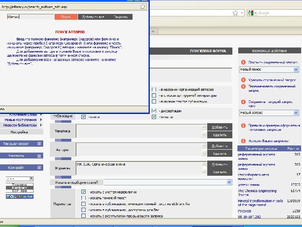Viewport: 302px width, 227px height.
Task: Click Добавить next to Тематика
Action: tap(219, 127)
